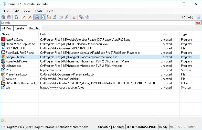The width and height of the screenshot is (202, 130).
Task: Select DSC_0233.JPG in the list
Action: tap(15, 48)
